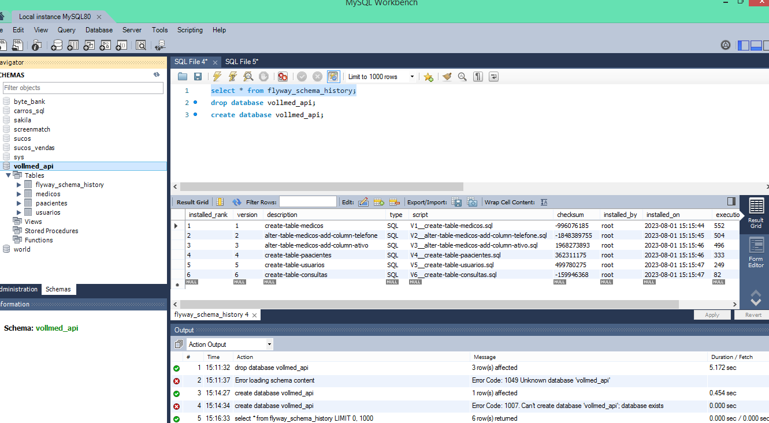Click the delete selected rows icon
The height and width of the screenshot is (423, 769).
[x=395, y=202]
